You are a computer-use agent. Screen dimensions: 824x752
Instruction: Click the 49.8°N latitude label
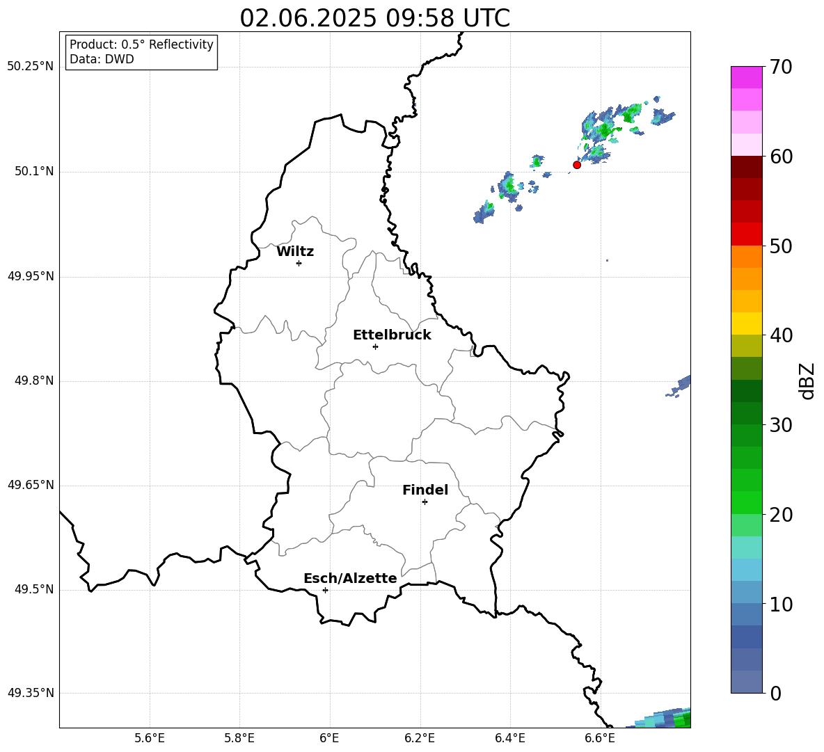pos(34,381)
